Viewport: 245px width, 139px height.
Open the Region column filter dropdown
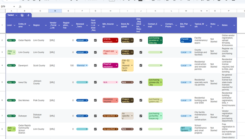coord(46,25)
